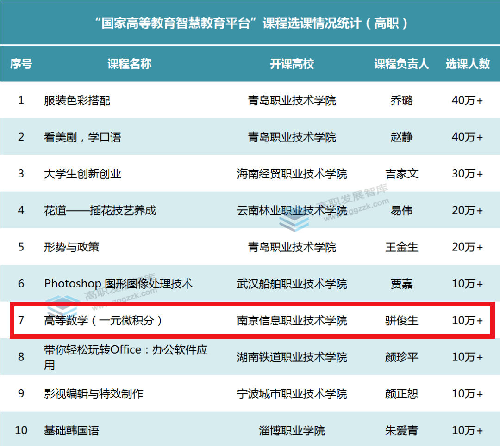
Task: Select course 花道——插花技艺养成
Action: 100,210
